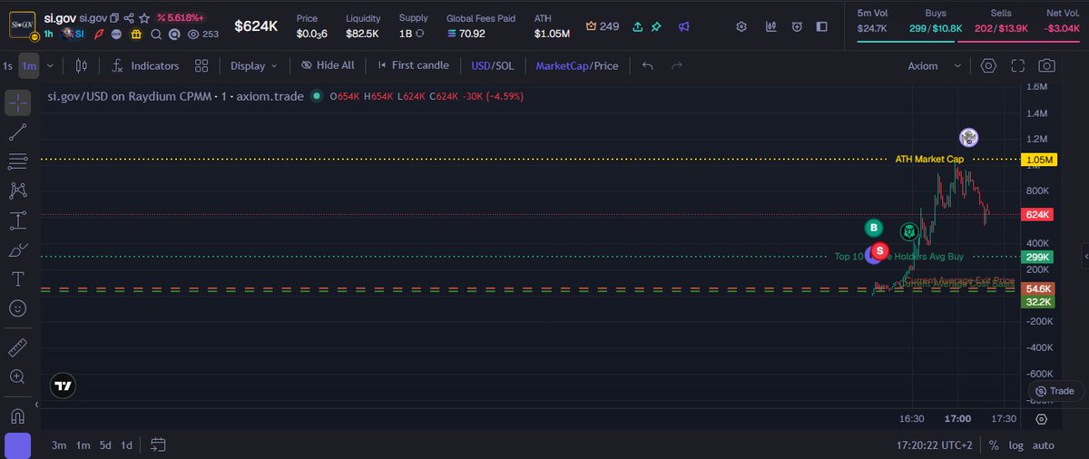Select the 1m timeframe in top toolbar

(29, 65)
